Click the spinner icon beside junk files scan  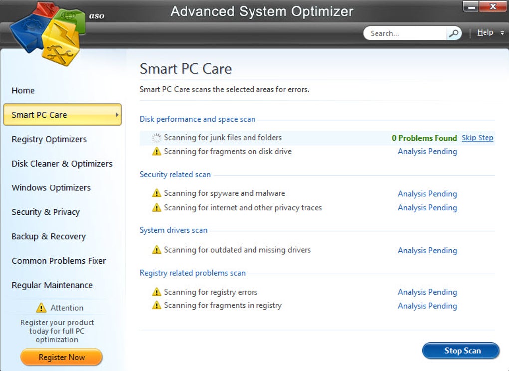tap(157, 138)
